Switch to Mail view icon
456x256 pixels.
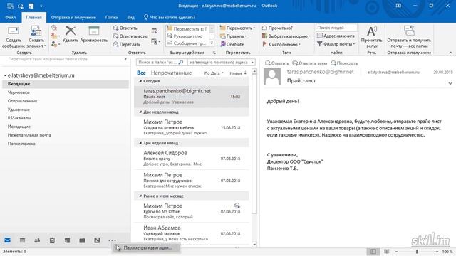click(x=8, y=240)
